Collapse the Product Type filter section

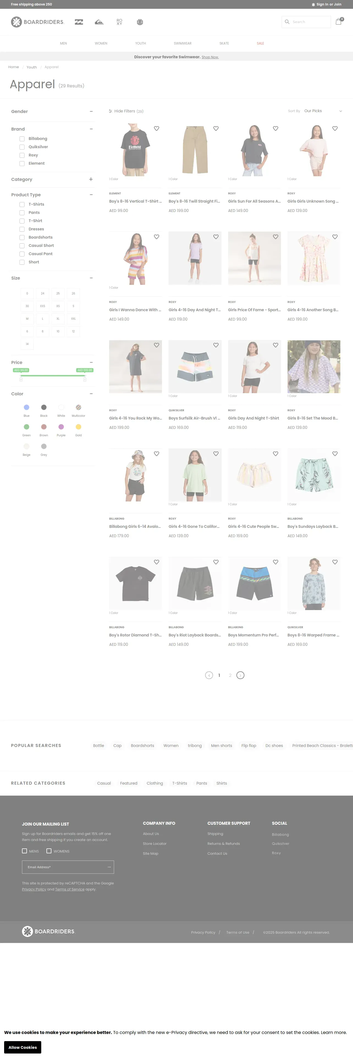(91, 195)
